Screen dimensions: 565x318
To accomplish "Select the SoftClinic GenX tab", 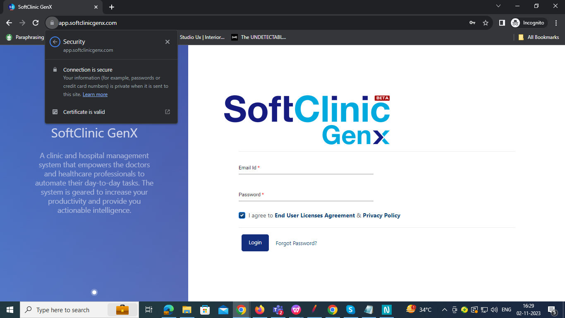I will click(x=50, y=7).
